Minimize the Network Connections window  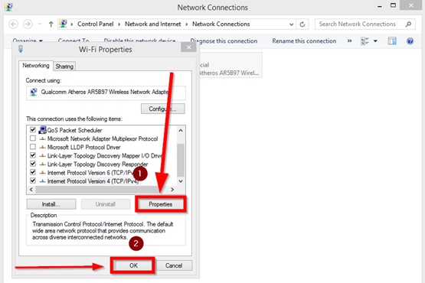point(380,6)
